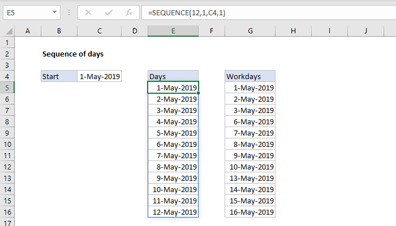Expand the Name Box dropdown arrow
This screenshot has height=226, width=396.
tap(54, 11)
